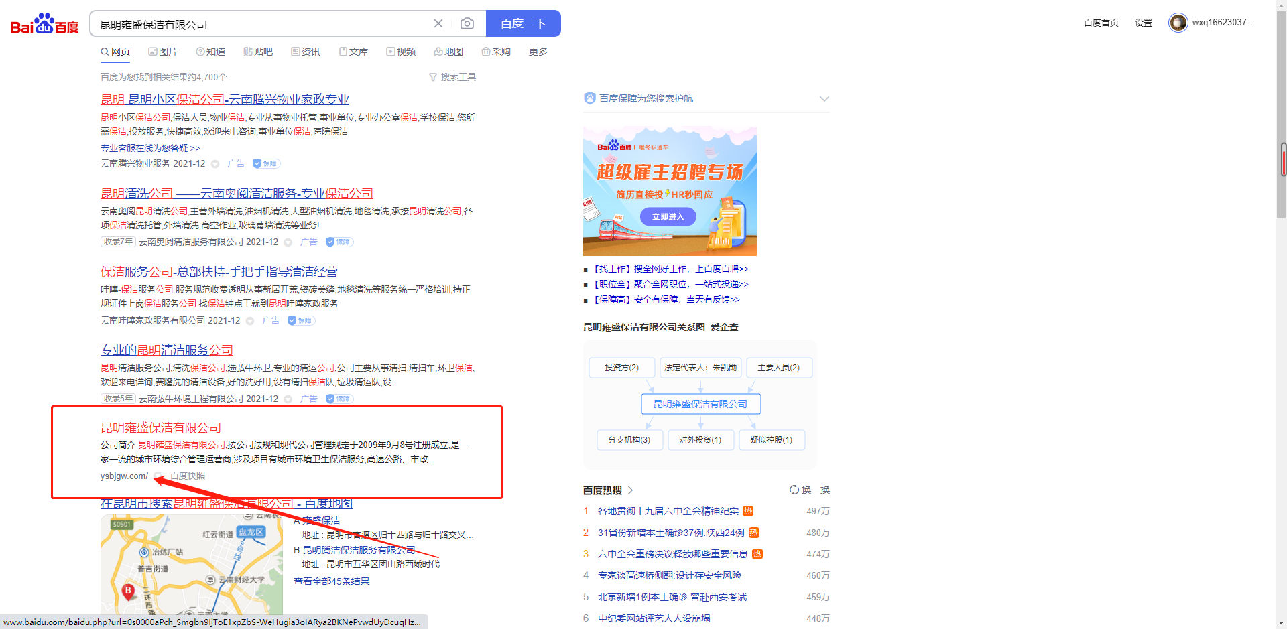Open result 昆明清洗公司 云南奥阅清洁服务
This screenshot has height=629, width=1287.
[237, 193]
